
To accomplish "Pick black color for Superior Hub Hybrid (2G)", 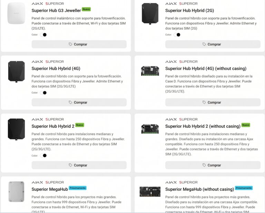I will [x=178, y=35].
